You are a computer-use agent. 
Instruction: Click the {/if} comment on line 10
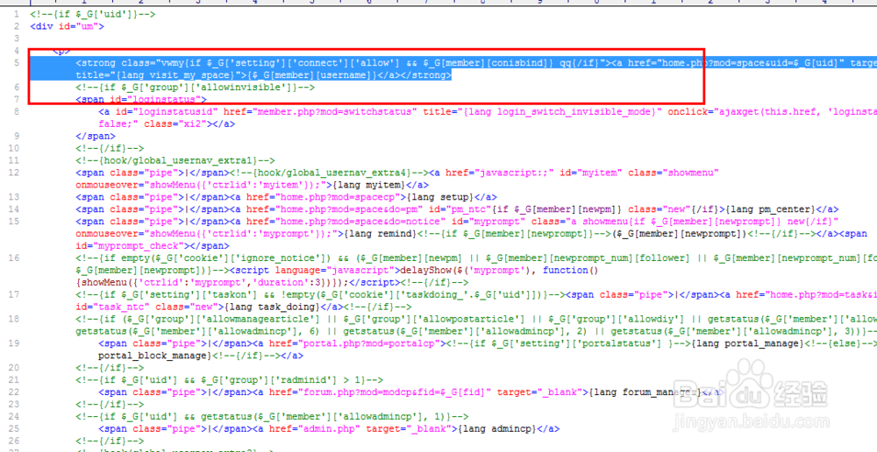pos(110,149)
